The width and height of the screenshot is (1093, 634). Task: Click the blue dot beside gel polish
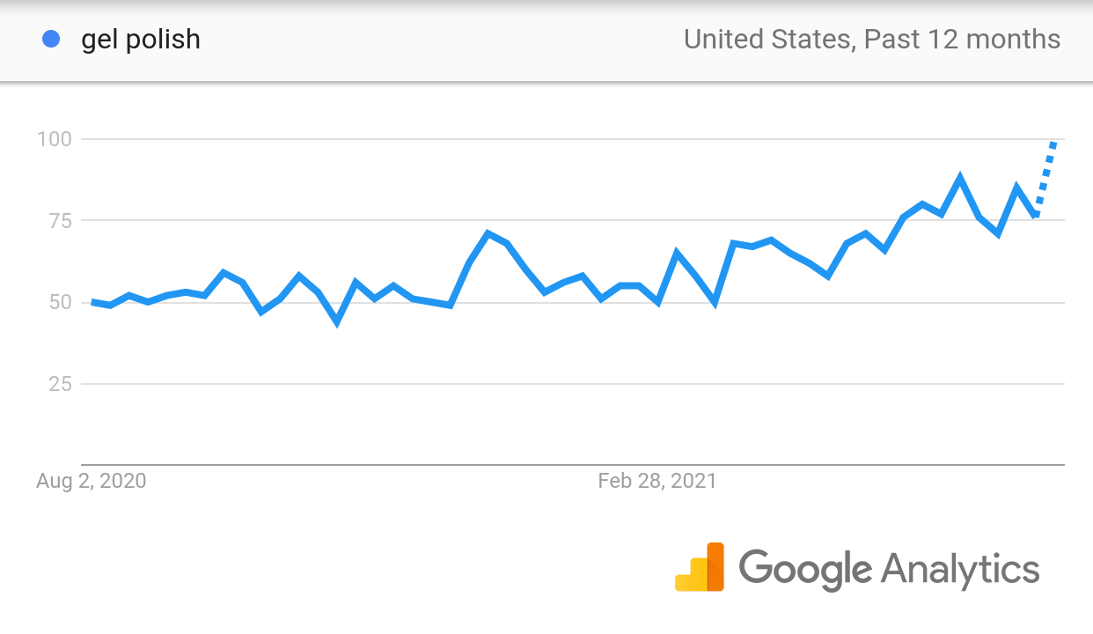(x=51, y=39)
